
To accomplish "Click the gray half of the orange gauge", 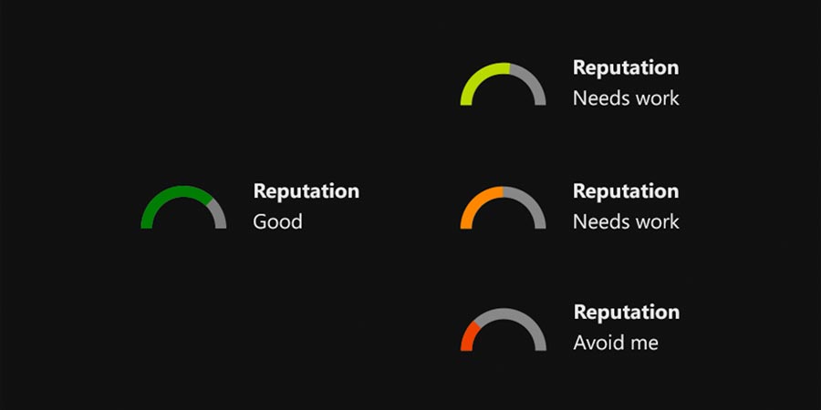I will [x=533, y=205].
